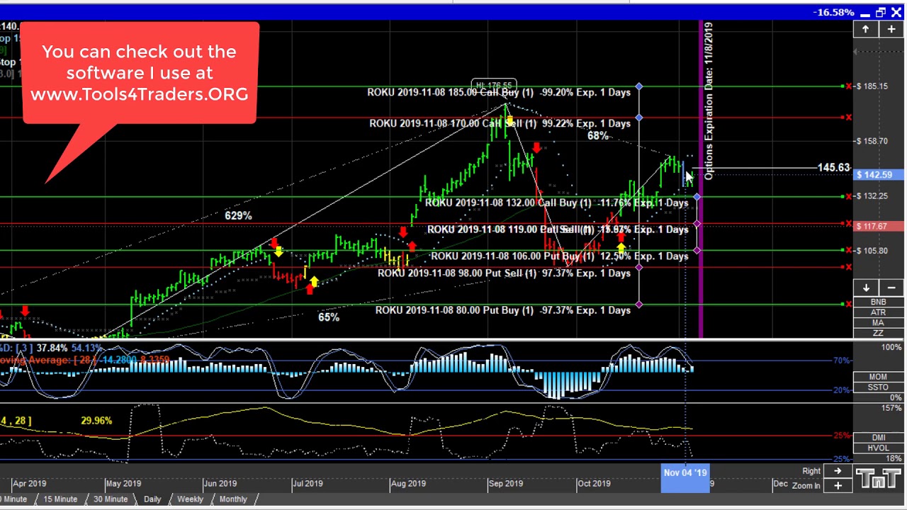Click the Moving Average period value [ 28 ]

click(85, 360)
